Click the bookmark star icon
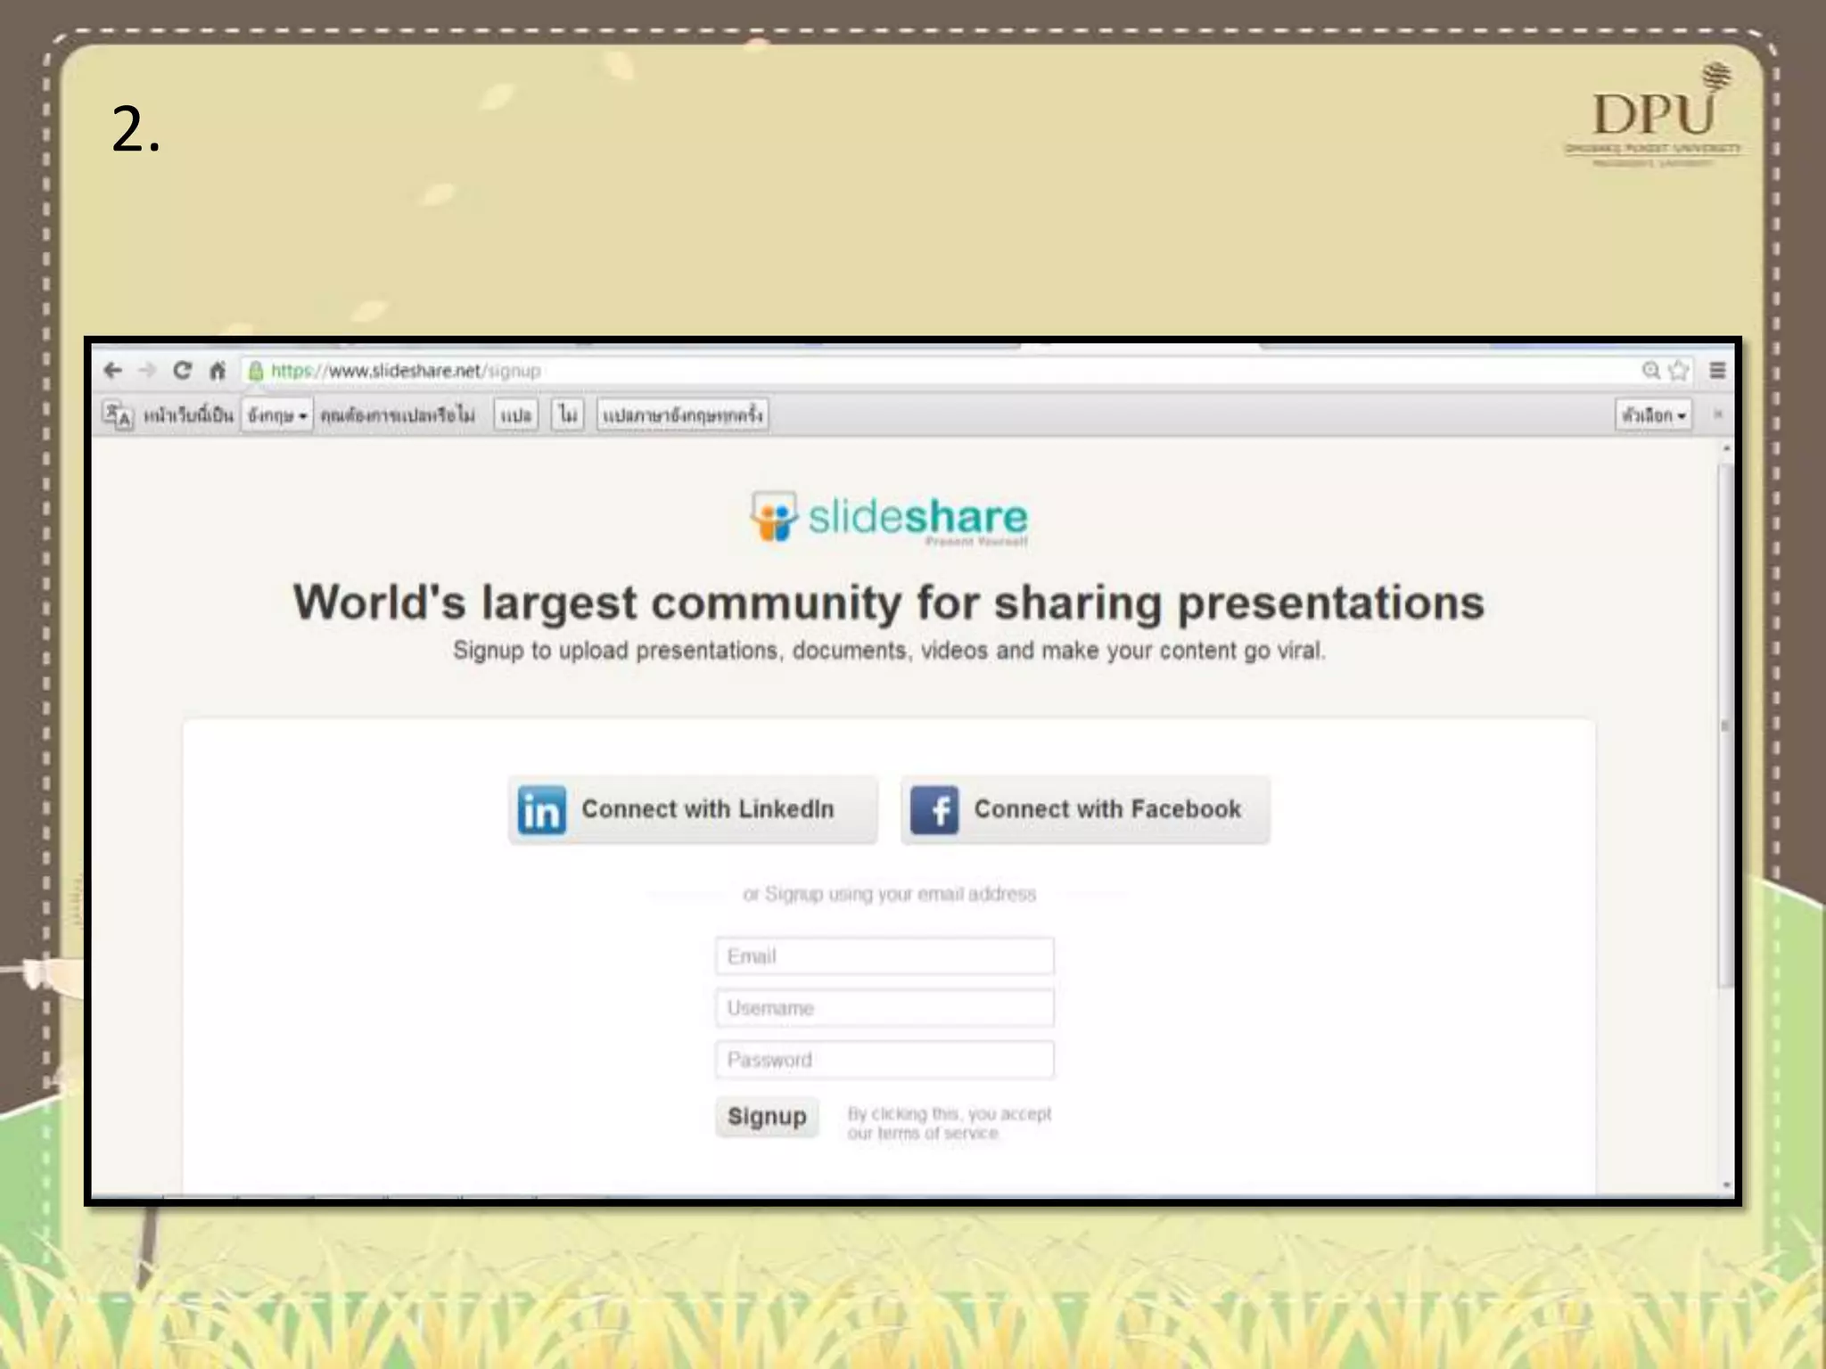The image size is (1826, 1369). pyautogui.click(x=1679, y=371)
